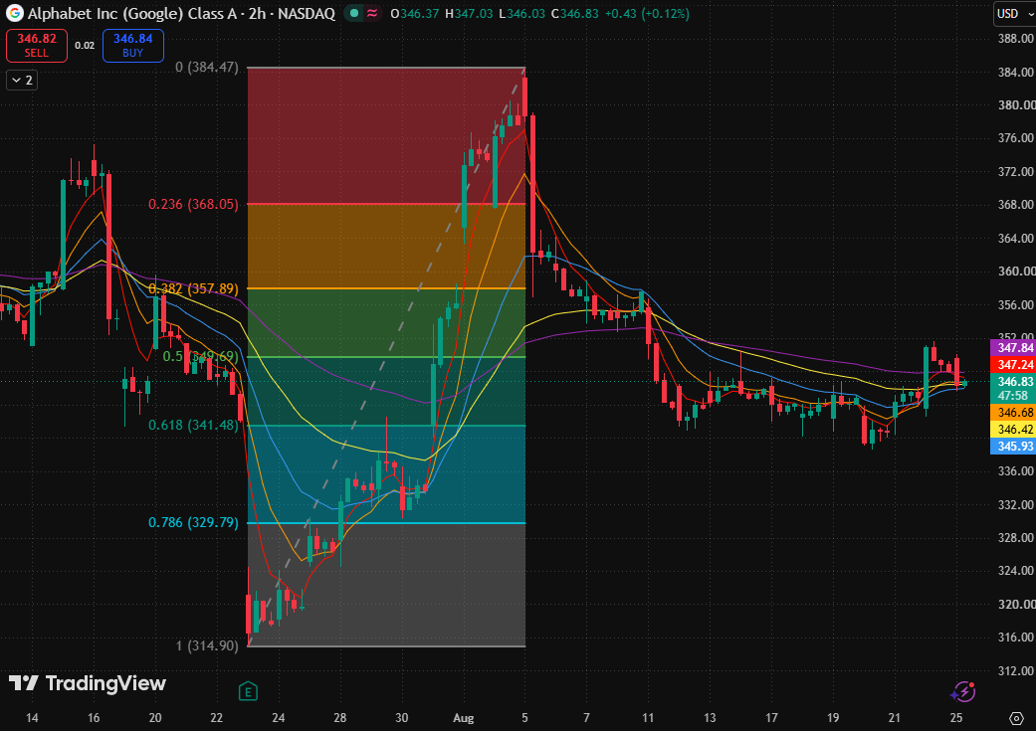The width and height of the screenshot is (1036, 731).
Task: Expand the collapsed indicators legend showing 2
Action: tap(22, 81)
